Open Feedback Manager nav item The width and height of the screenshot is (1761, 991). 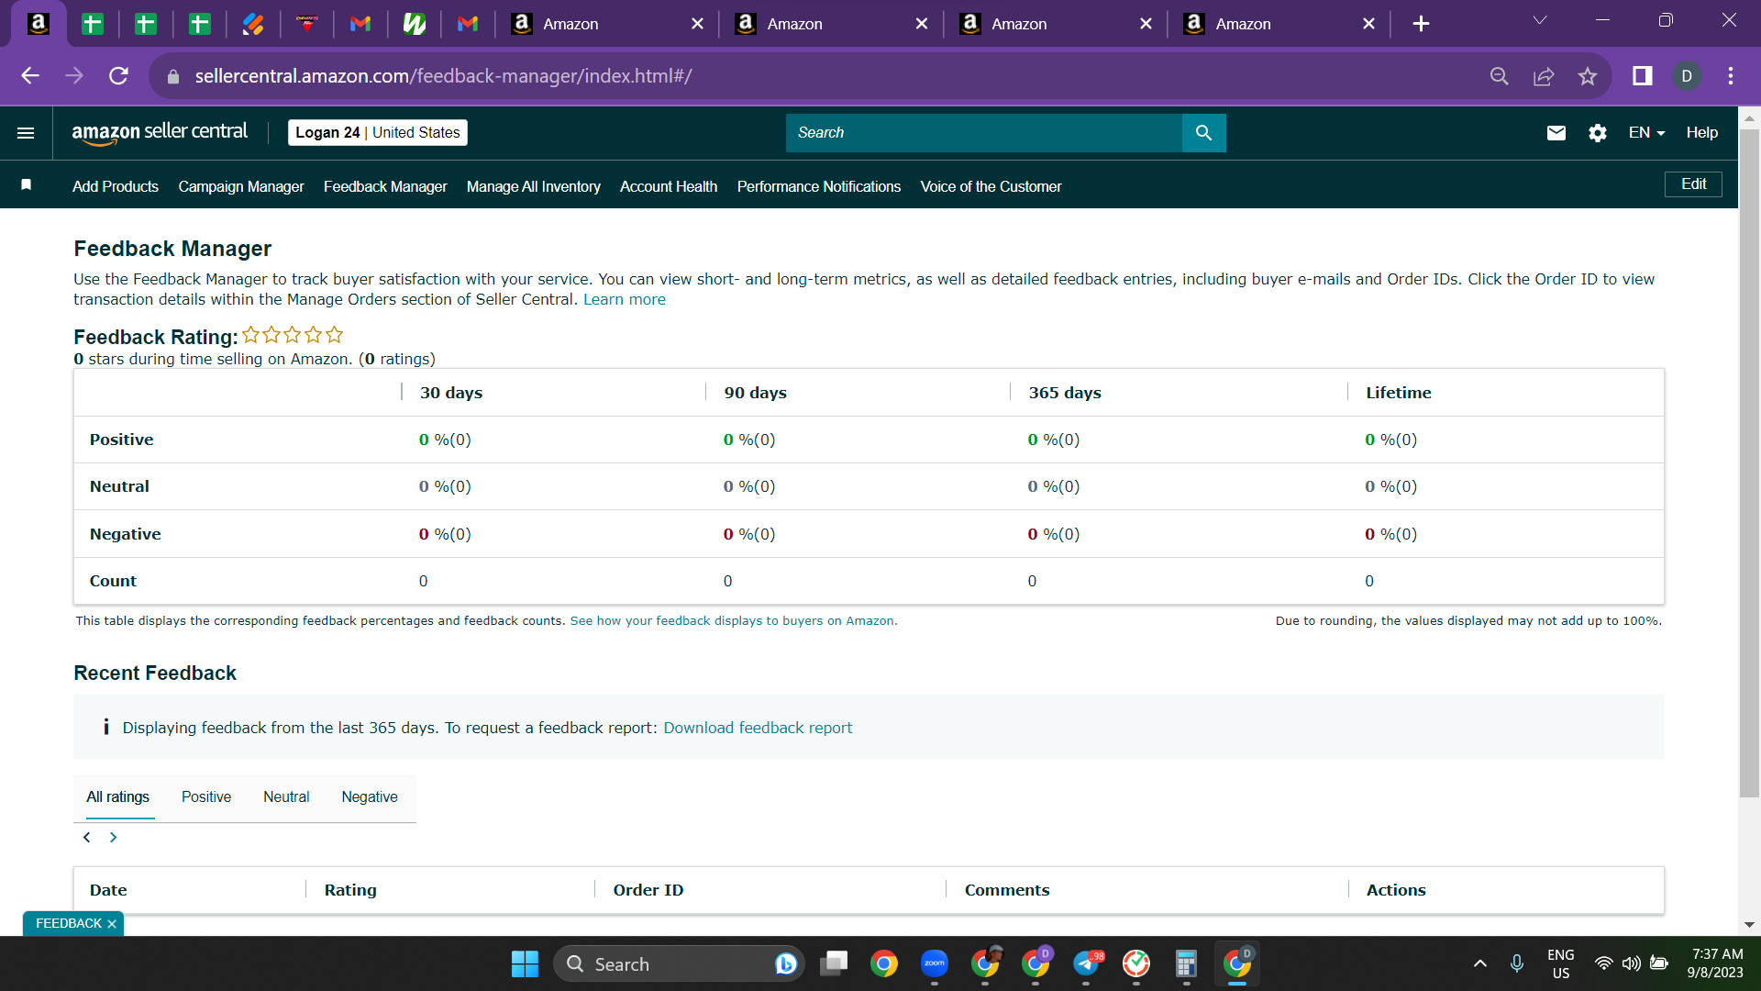tap(385, 186)
